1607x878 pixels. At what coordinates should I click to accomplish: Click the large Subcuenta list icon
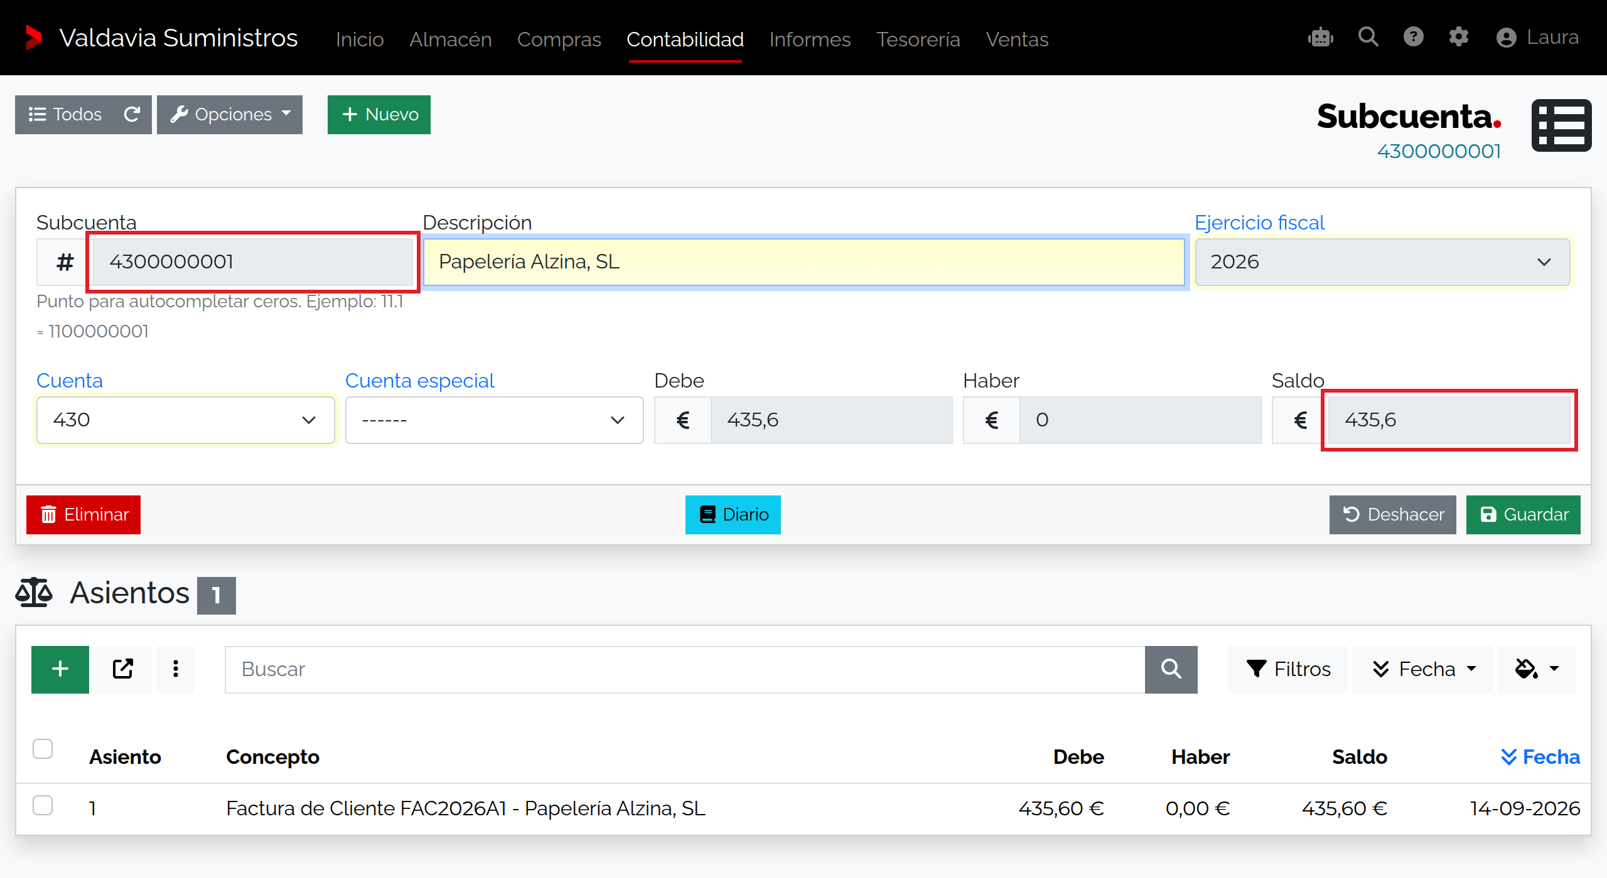pos(1561,125)
